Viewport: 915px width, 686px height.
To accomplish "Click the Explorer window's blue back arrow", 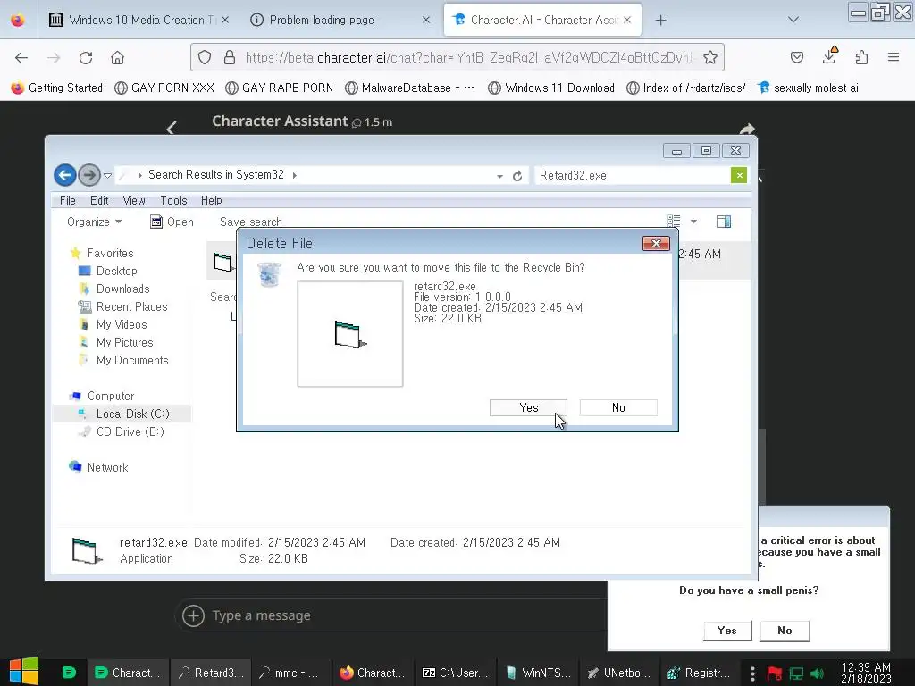I will tap(64, 175).
